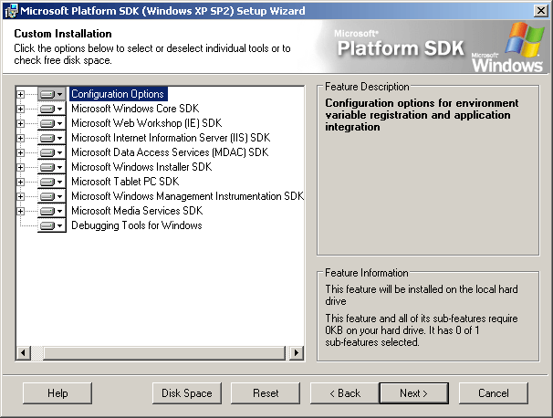Select Microsoft Web Workshop (IE) SDK label

coord(147,123)
